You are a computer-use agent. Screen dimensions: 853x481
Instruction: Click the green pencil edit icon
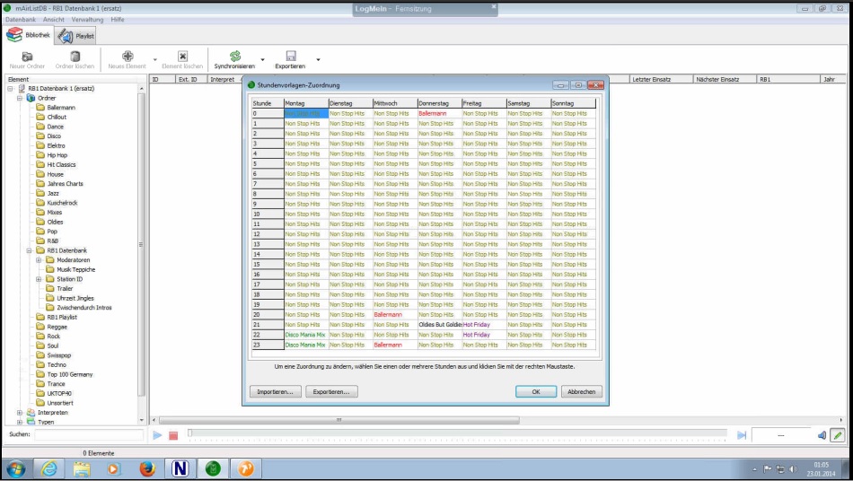pyautogui.click(x=837, y=435)
